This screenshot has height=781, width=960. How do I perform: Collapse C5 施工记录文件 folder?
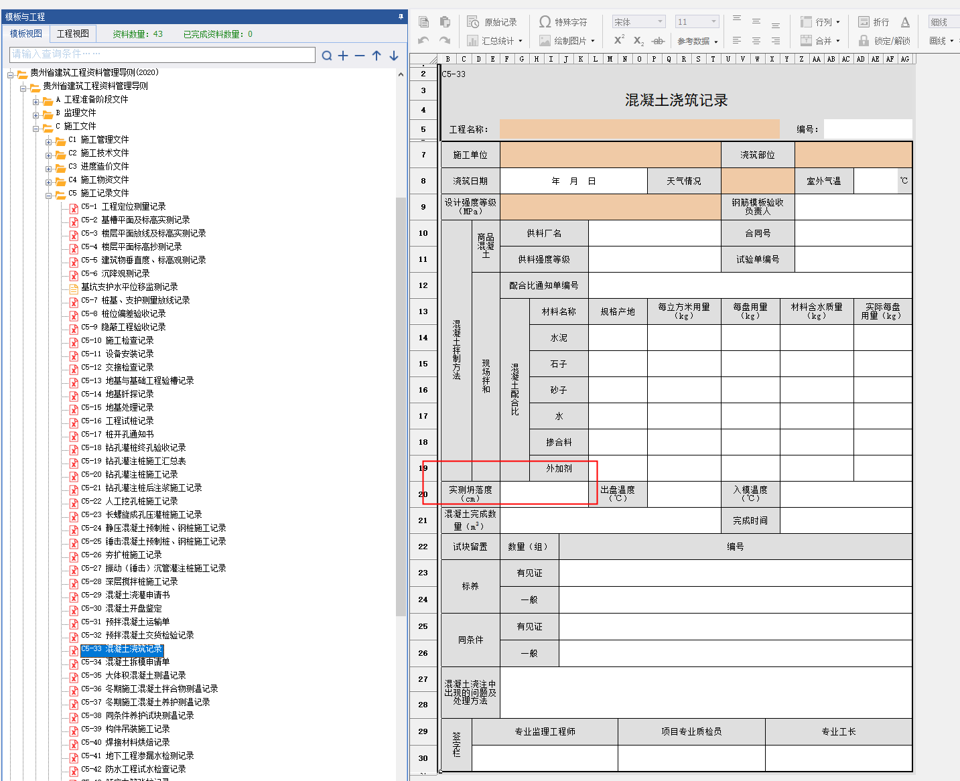(x=49, y=196)
